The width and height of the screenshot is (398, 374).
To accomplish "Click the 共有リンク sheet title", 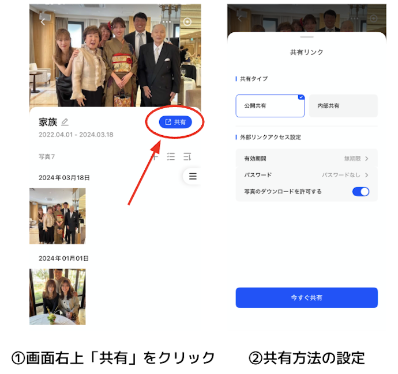I will (x=307, y=52).
